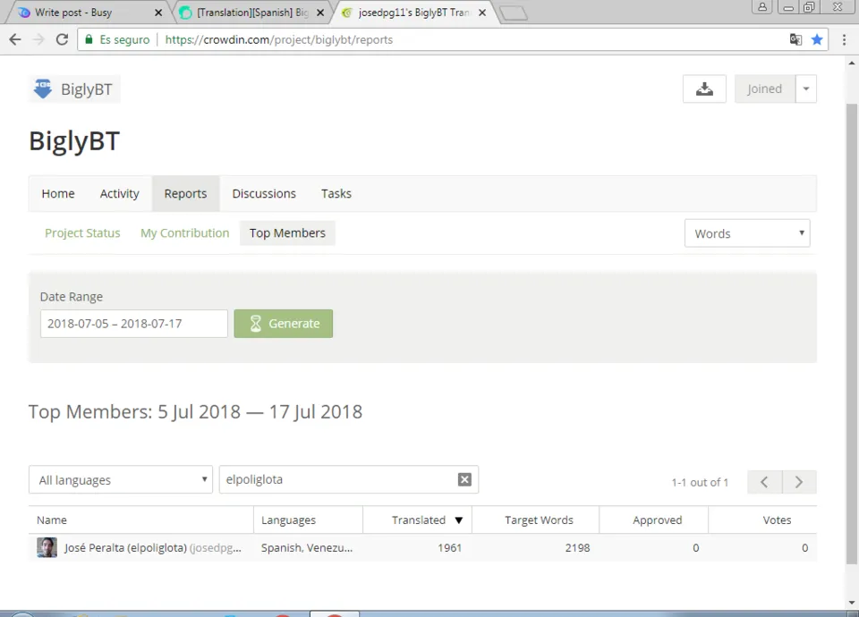Click the scrollbar down arrow

[851, 603]
